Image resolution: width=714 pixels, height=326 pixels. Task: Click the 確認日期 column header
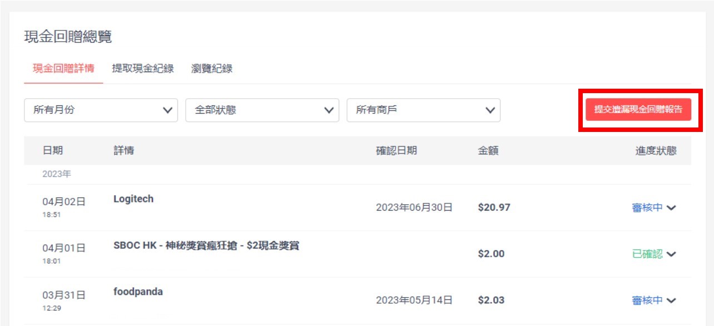(396, 151)
